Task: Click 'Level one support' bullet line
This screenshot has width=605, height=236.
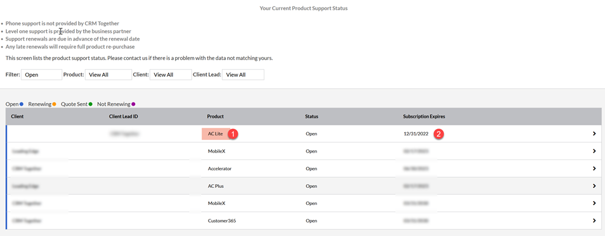Action: tap(68, 31)
